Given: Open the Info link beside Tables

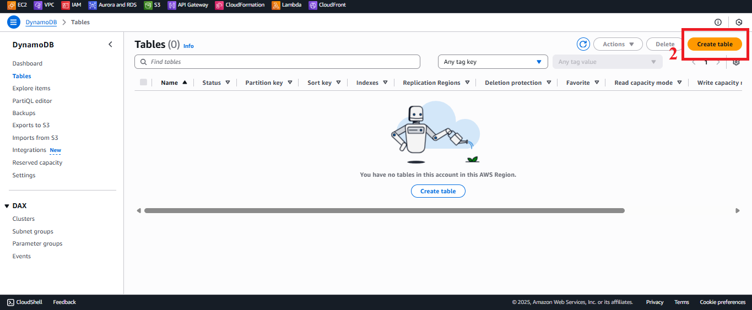Looking at the screenshot, I should (188, 46).
